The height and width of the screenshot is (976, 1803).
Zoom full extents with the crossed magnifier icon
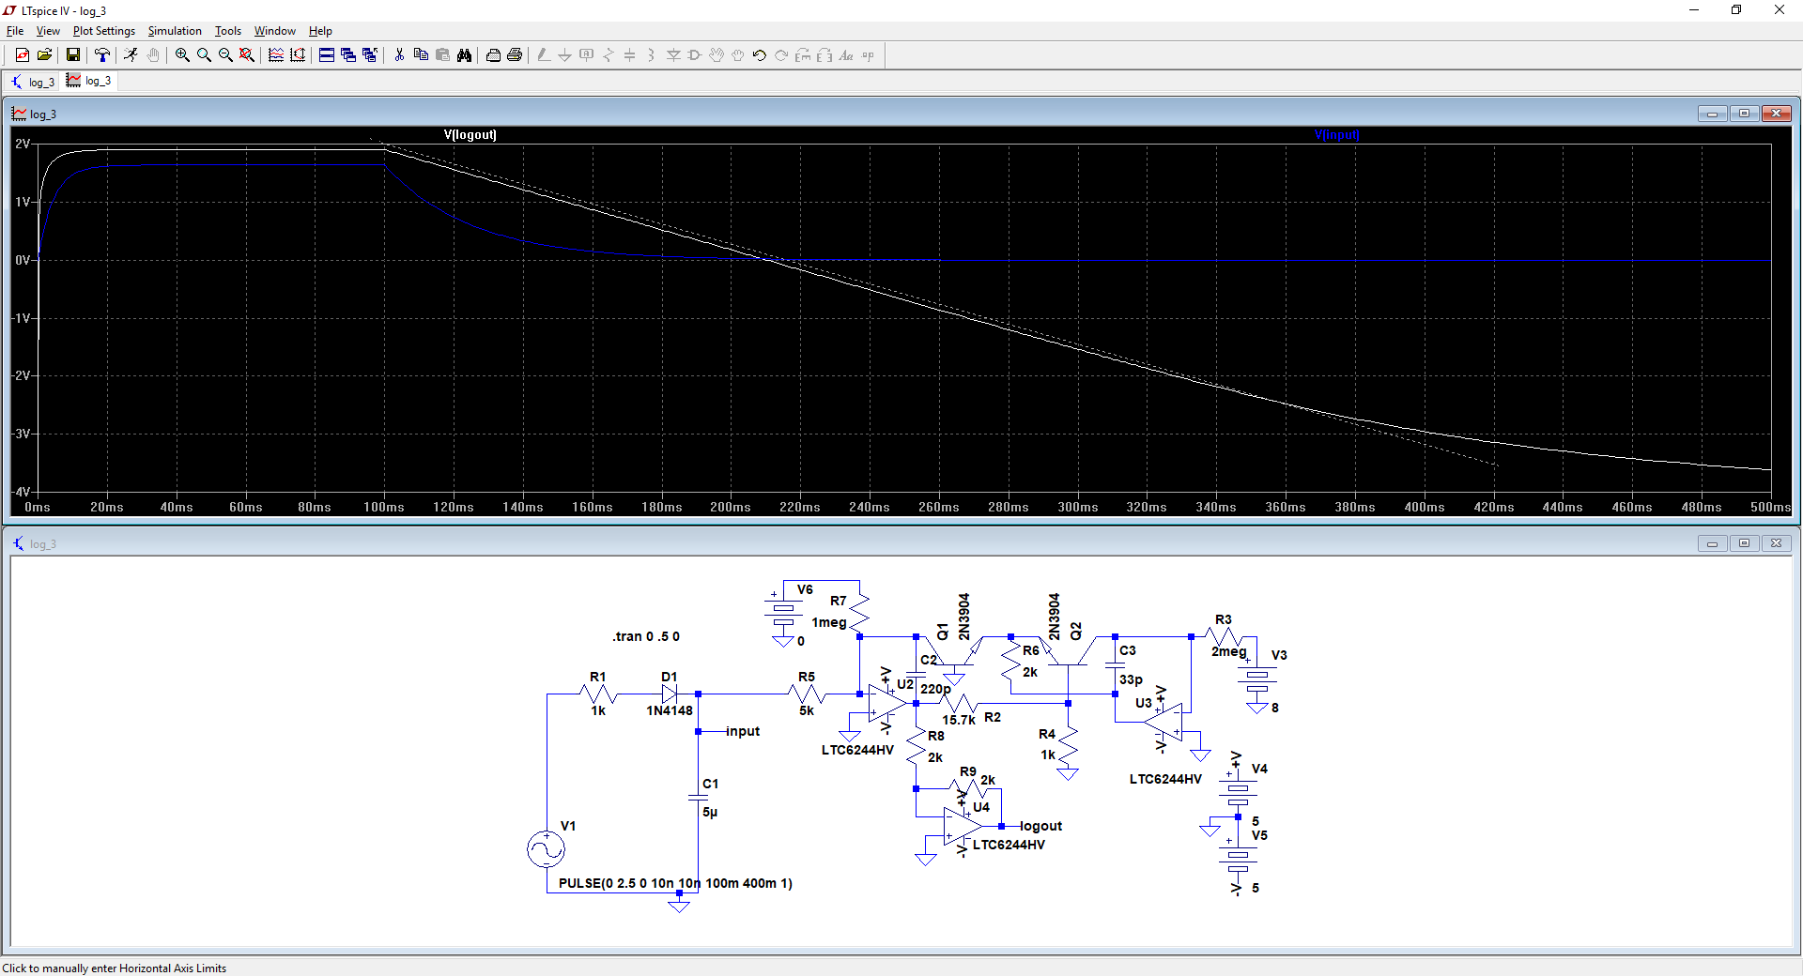(247, 55)
